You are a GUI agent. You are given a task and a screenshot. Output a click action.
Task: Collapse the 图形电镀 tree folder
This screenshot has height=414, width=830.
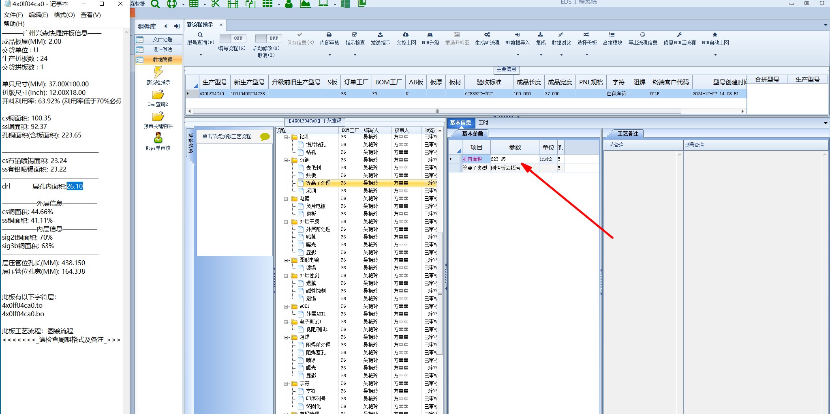point(287,260)
